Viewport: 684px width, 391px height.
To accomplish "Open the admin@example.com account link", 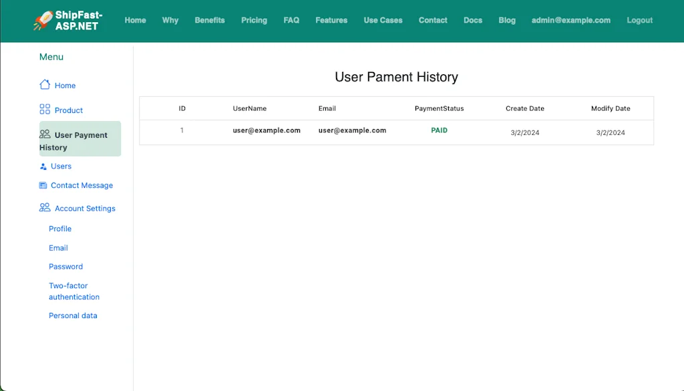I will pos(571,20).
